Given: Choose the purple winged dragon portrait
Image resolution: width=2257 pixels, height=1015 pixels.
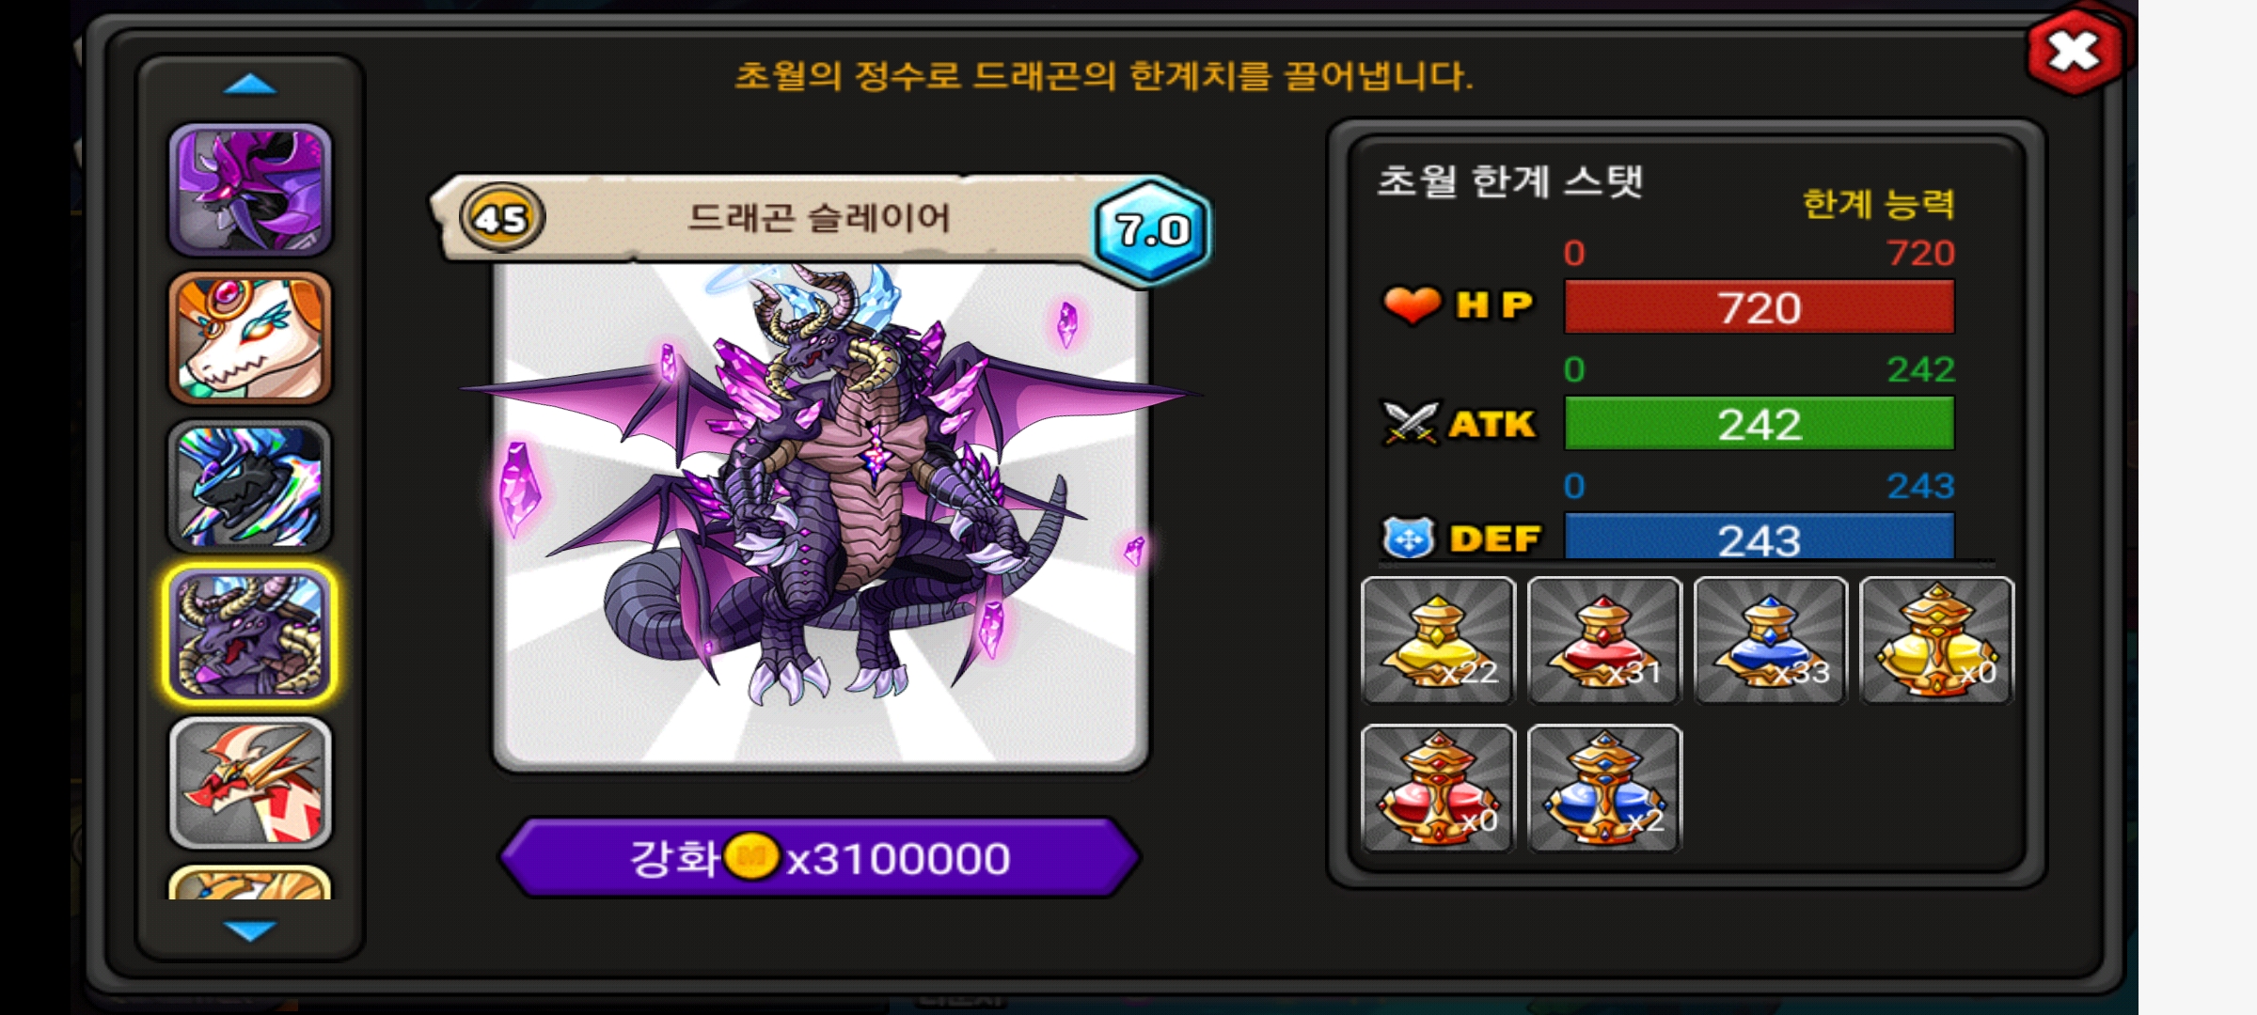Looking at the screenshot, I should click(250, 190).
